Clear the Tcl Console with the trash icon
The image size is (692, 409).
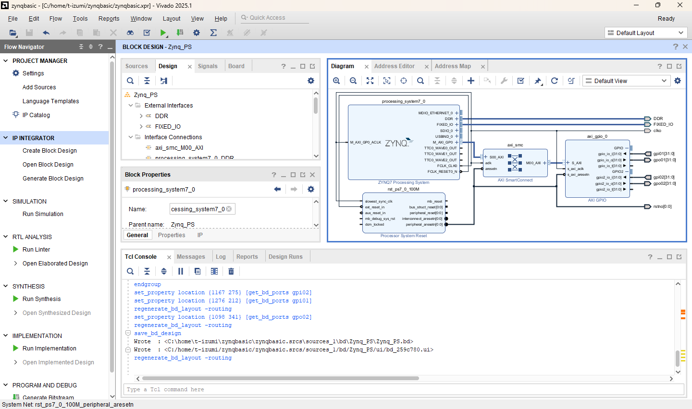[231, 271]
